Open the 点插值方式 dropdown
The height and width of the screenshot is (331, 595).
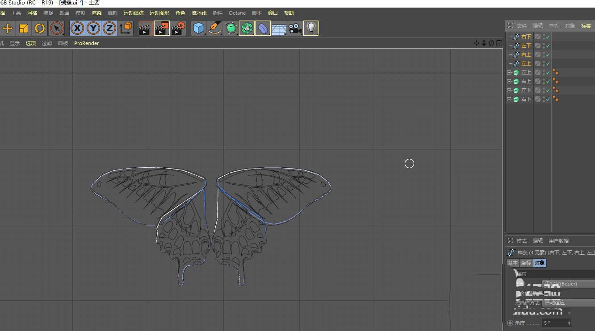click(x=568, y=302)
